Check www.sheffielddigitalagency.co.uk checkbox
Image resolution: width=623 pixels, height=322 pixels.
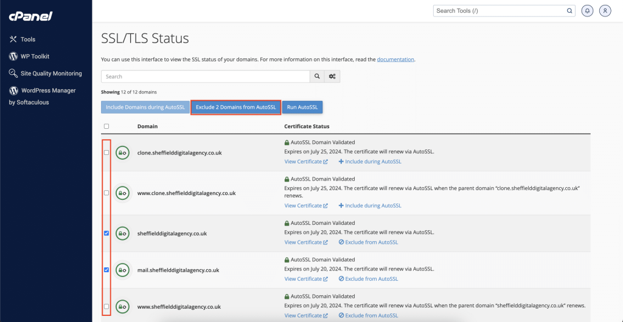[106, 306]
